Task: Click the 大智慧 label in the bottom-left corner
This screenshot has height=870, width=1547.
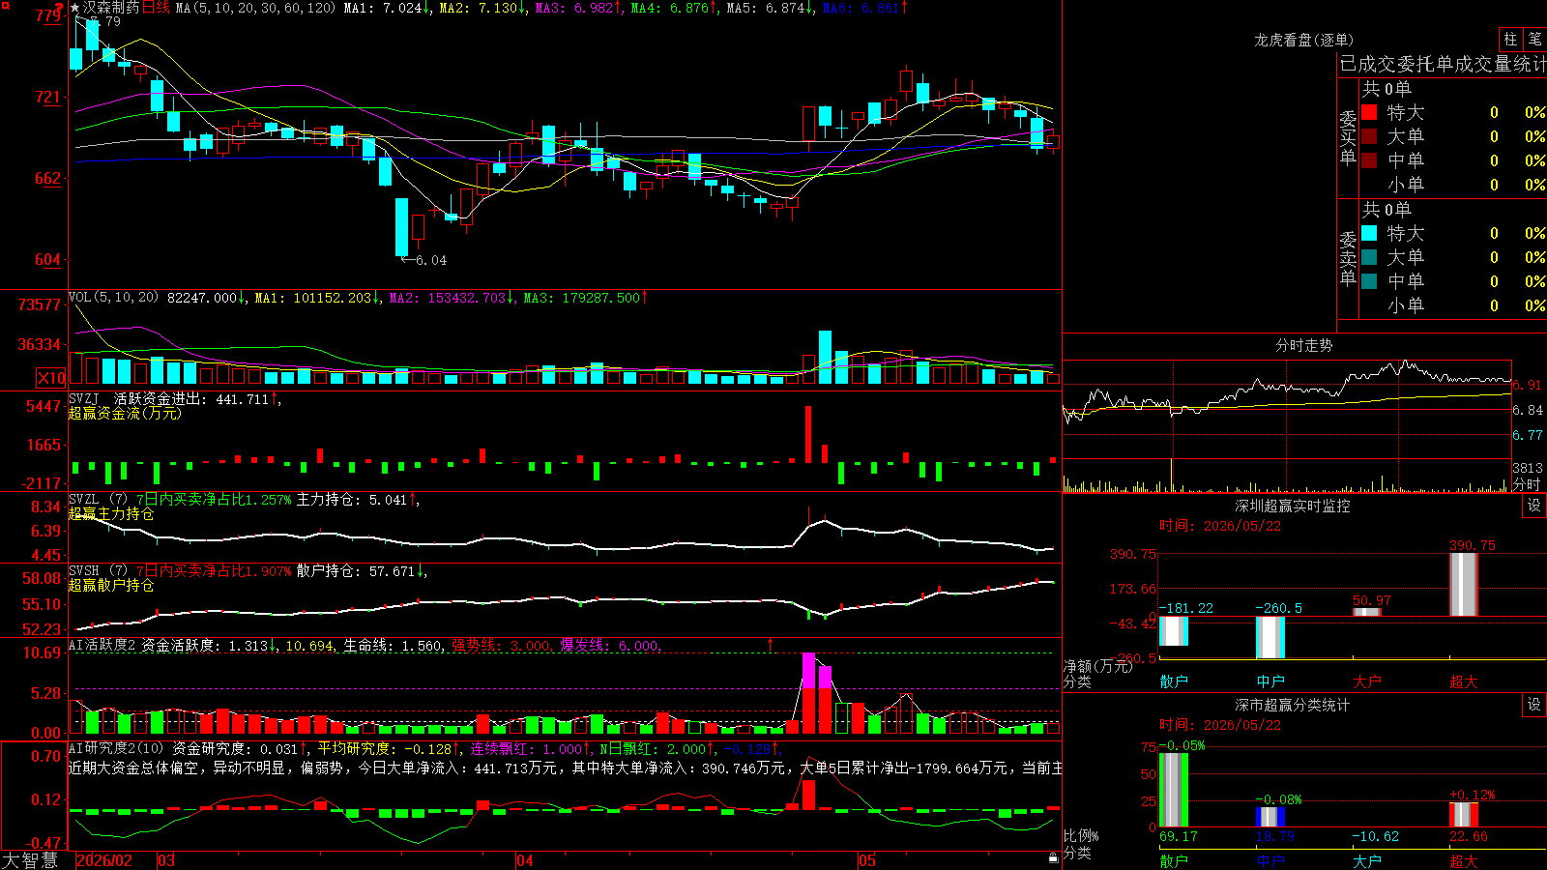Action: point(30,860)
